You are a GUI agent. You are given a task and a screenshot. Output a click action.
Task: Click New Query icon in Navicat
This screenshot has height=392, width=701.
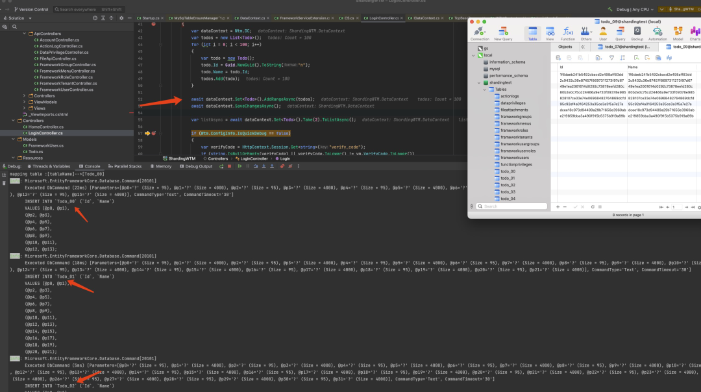(x=503, y=33)
